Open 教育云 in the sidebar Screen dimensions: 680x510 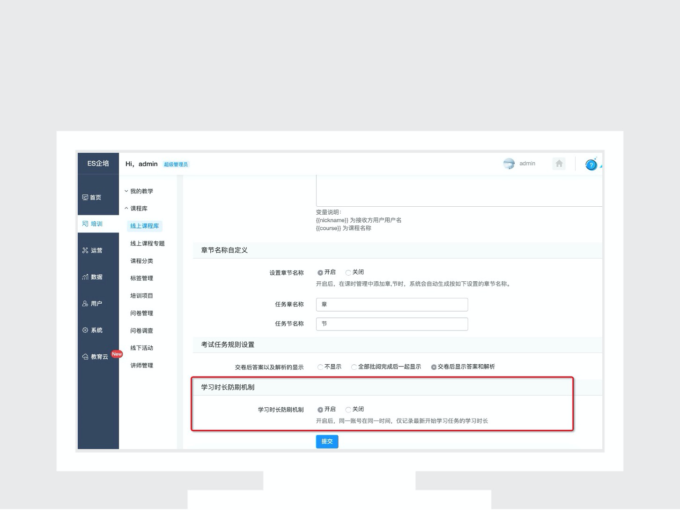96,357
